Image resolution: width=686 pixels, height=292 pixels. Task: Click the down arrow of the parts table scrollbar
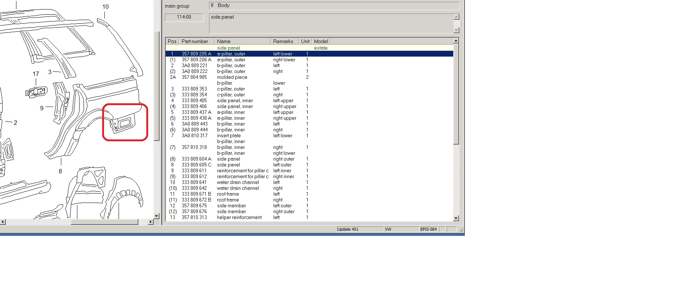(456, 218)
